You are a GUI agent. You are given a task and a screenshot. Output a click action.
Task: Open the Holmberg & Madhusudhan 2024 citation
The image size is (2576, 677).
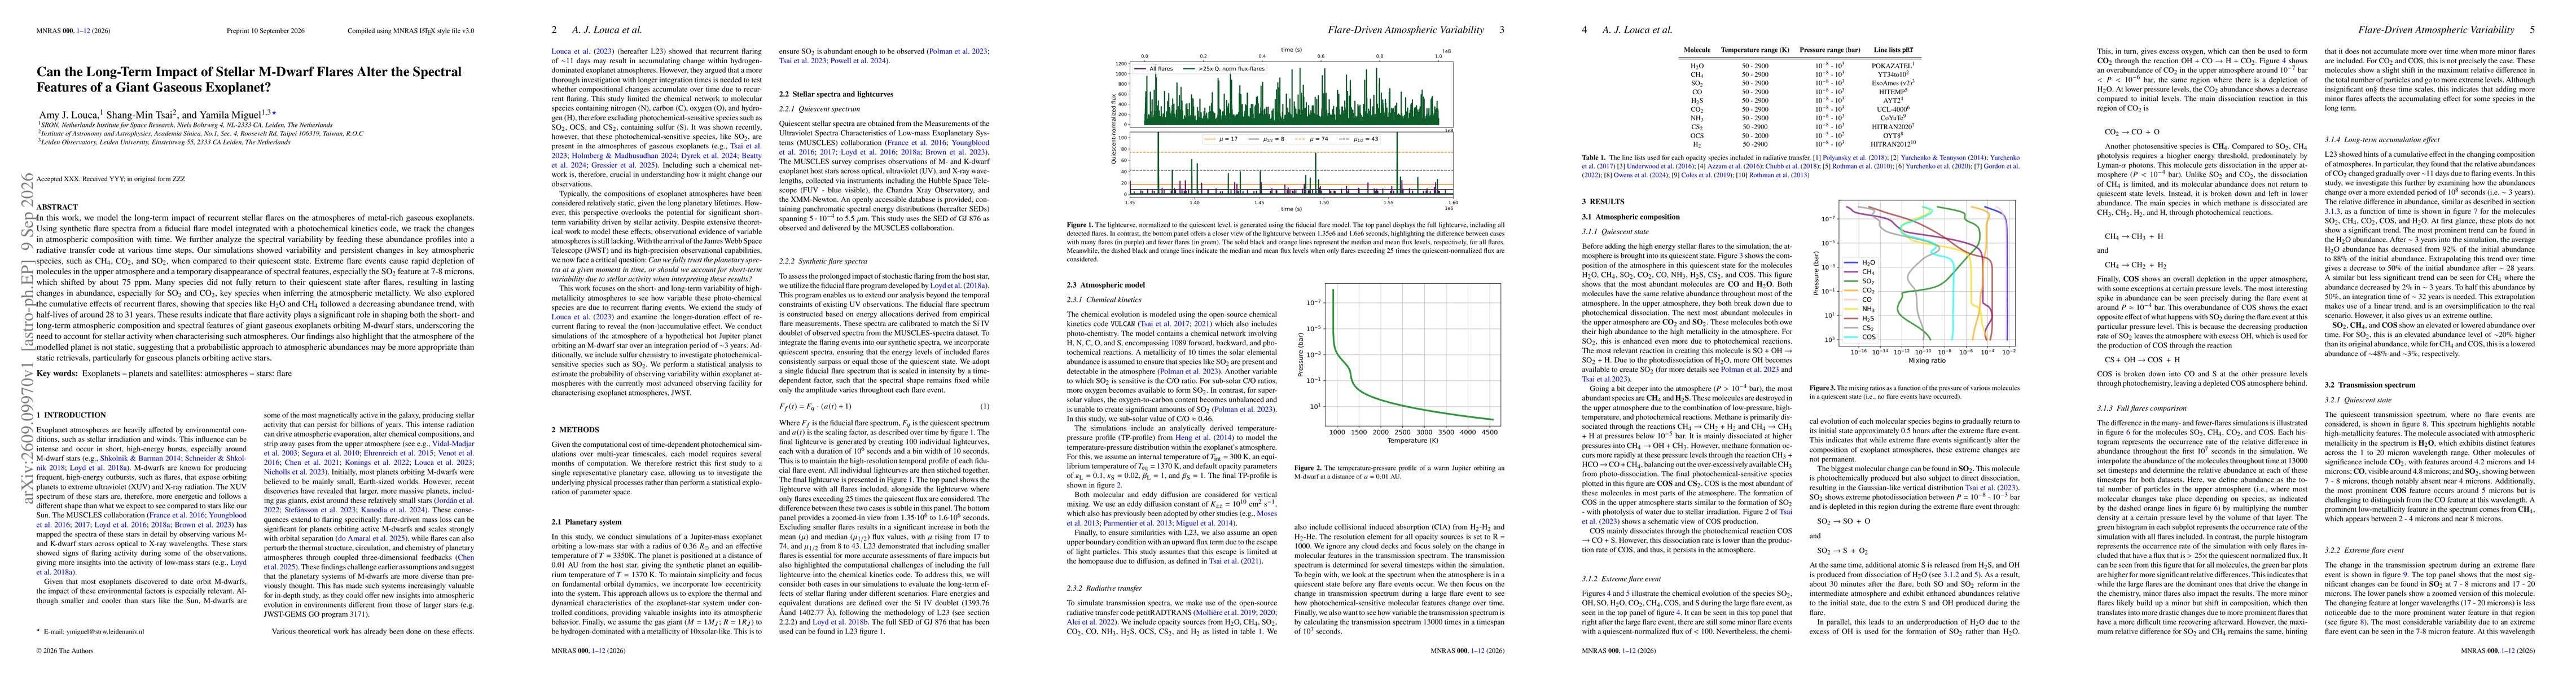624,156
